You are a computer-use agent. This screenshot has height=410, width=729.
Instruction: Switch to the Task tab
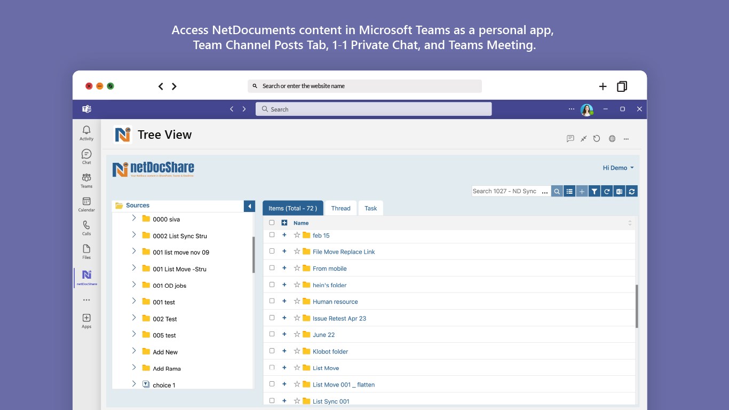pos(370,208)
